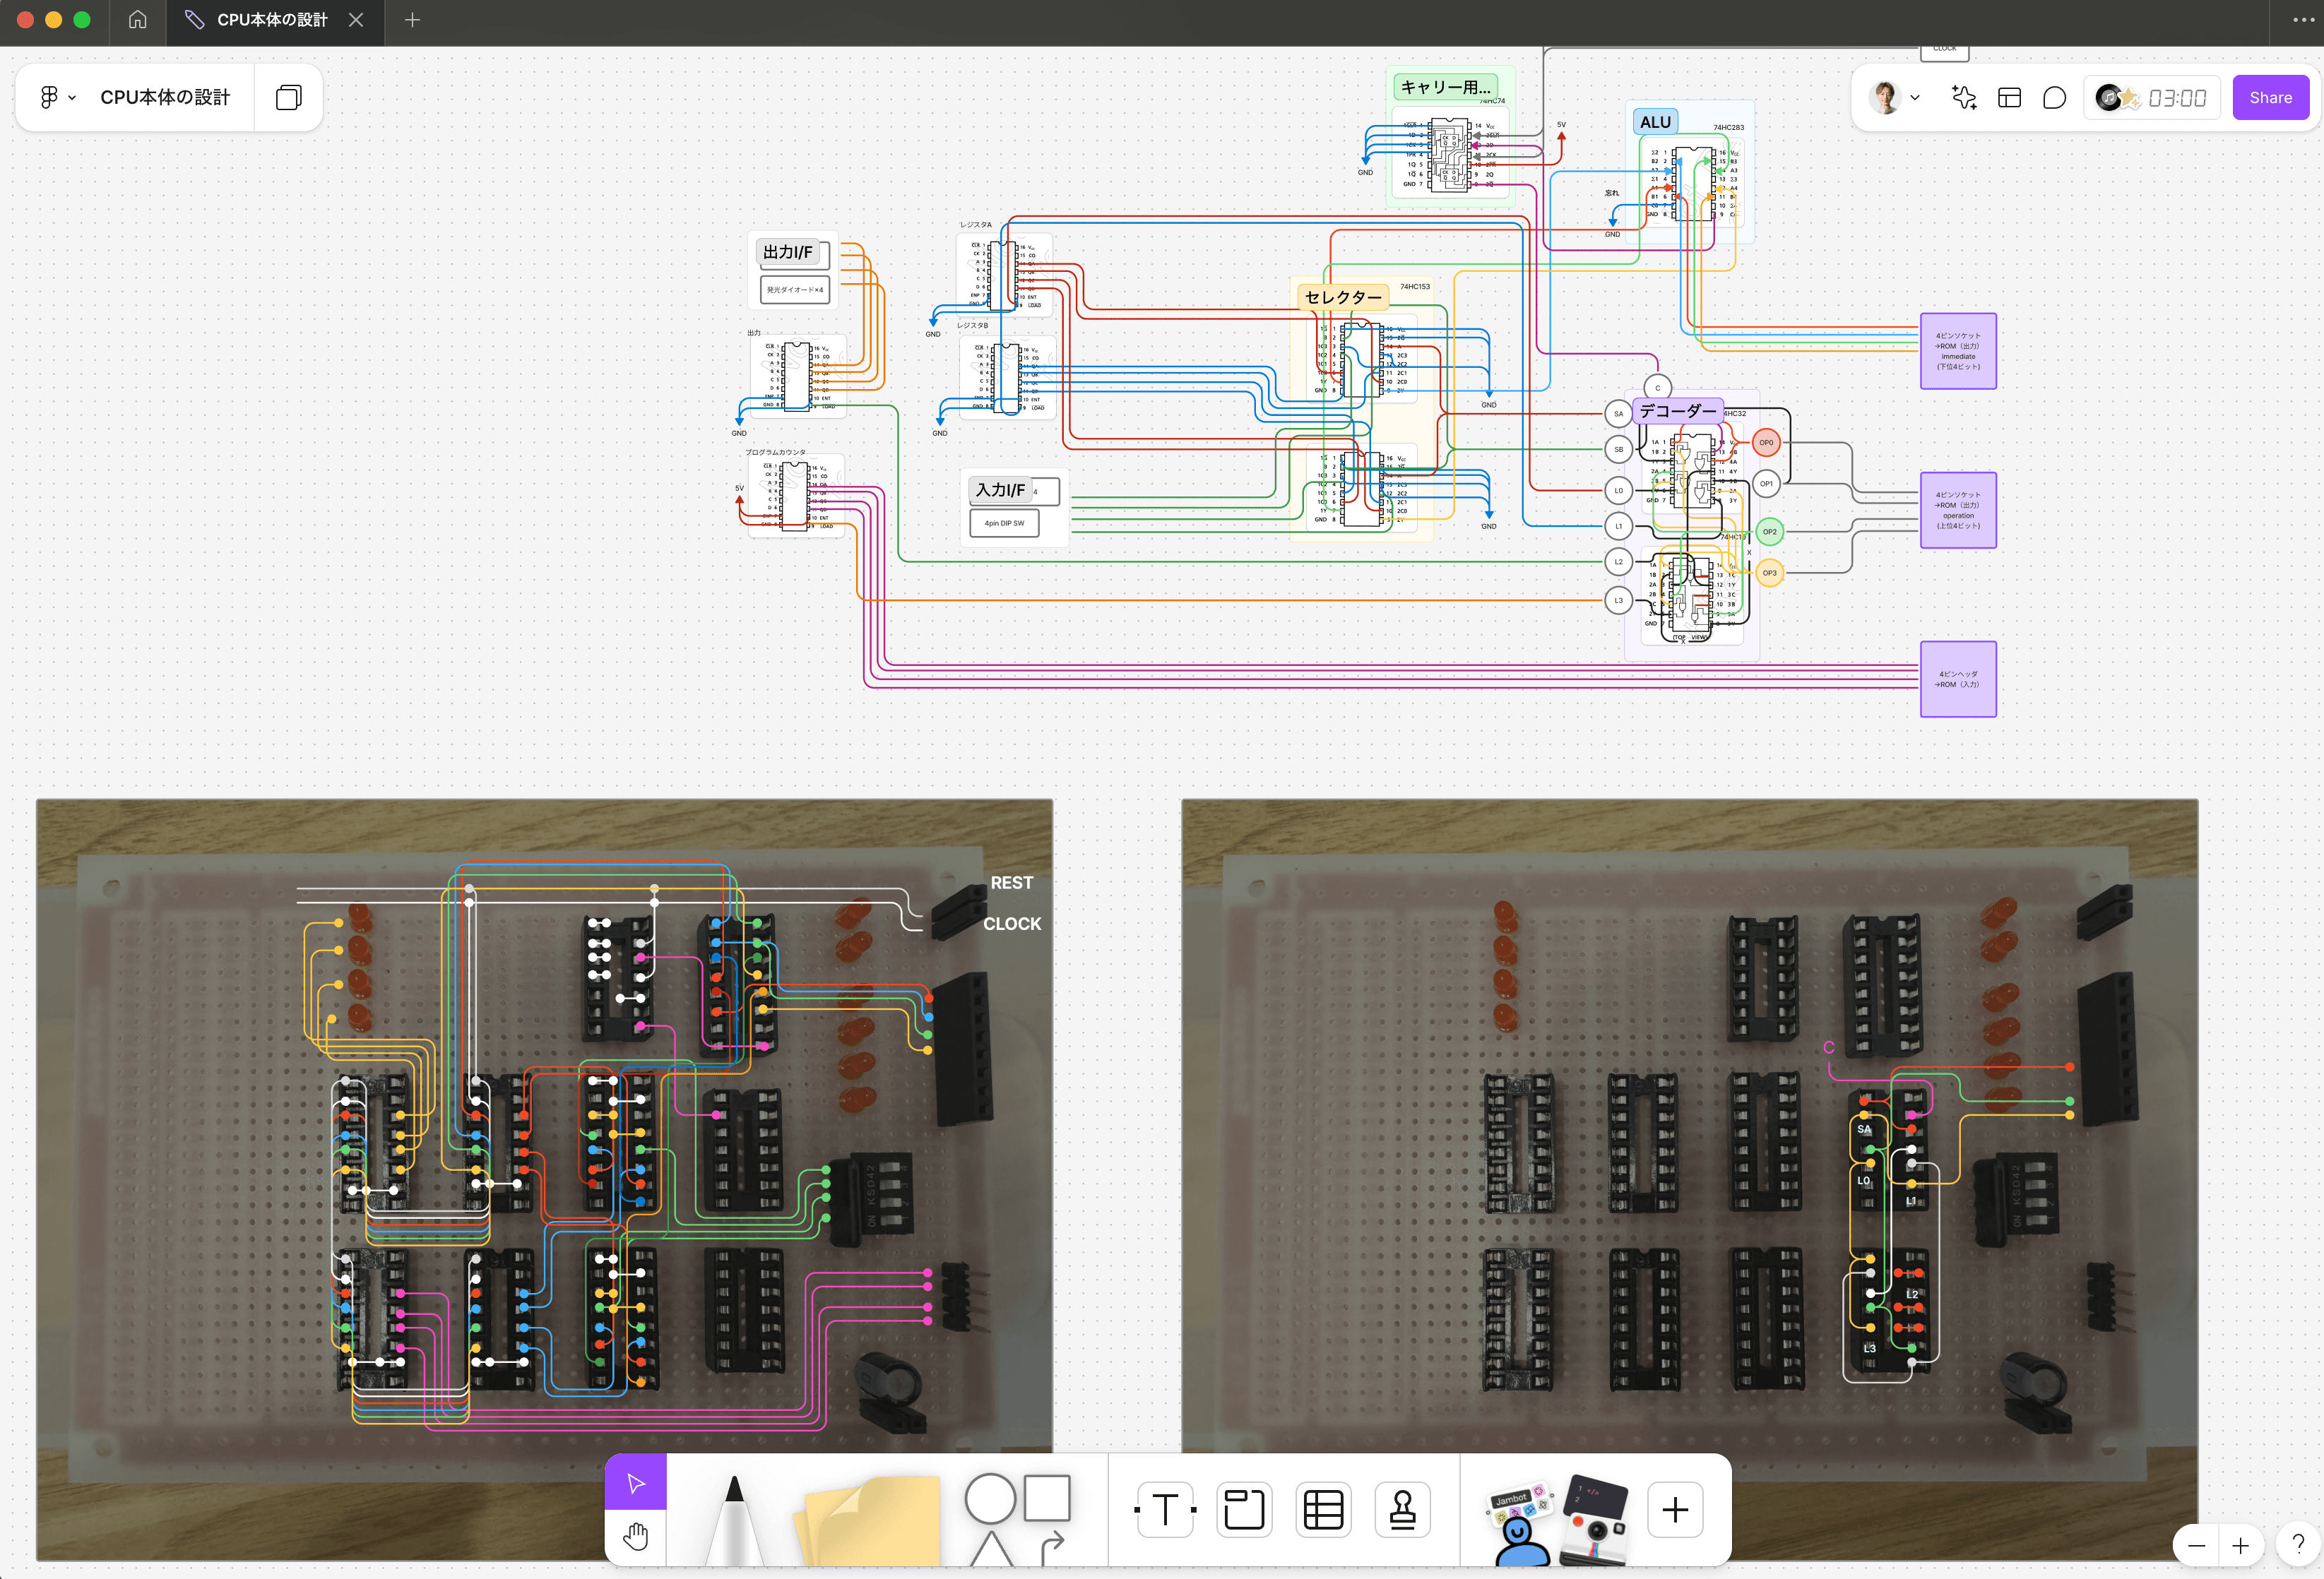
Task: Select the section tool
Action: click(x=1244, y=1509)
